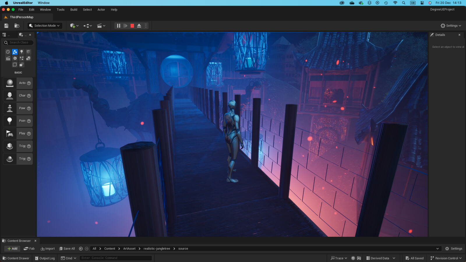The height and width of the screenshot is (262, 466).
Task: Eject from the player controller
Action: (139, 26)
